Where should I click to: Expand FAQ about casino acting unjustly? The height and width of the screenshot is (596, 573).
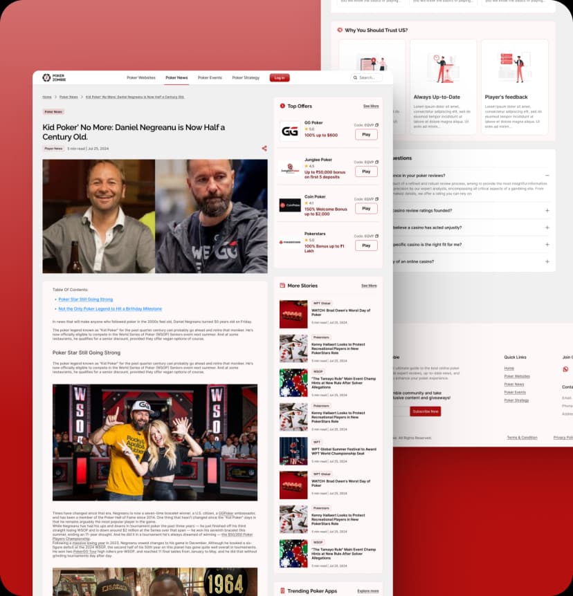(x=547, y=227)
